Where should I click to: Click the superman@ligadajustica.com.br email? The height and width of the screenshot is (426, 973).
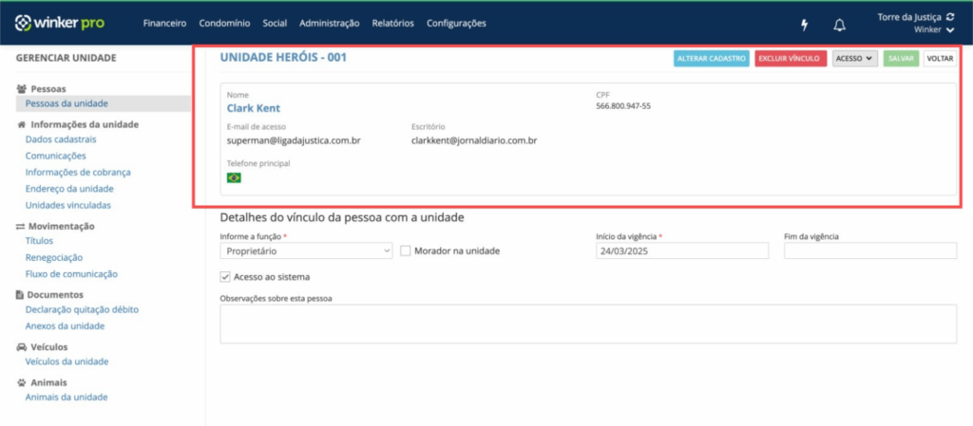point(294,140)
